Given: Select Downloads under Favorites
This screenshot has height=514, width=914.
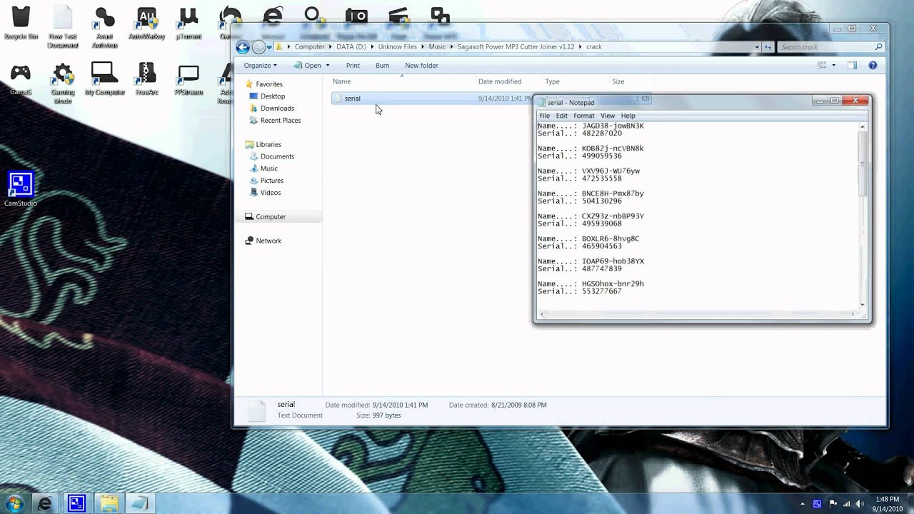Looking at the screenshot, I should pos(277,109).
